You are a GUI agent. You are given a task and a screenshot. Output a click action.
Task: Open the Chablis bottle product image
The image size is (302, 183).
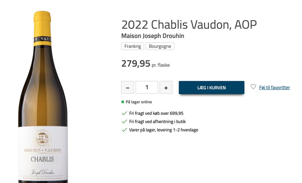(42, 94)
